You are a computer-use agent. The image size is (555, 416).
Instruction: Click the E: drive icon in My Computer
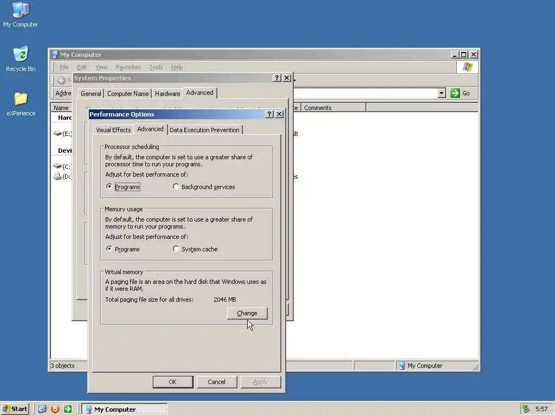(57, 133)
